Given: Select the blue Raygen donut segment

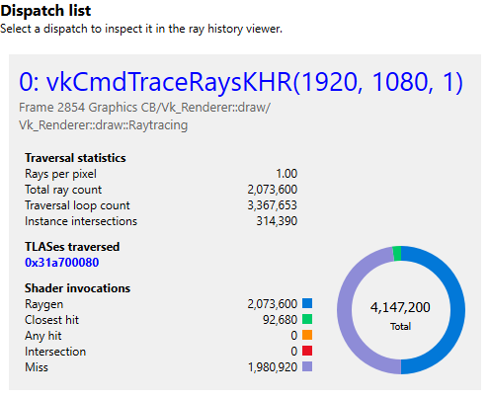Looking at the screenshot, I should (x=457, y=310).
